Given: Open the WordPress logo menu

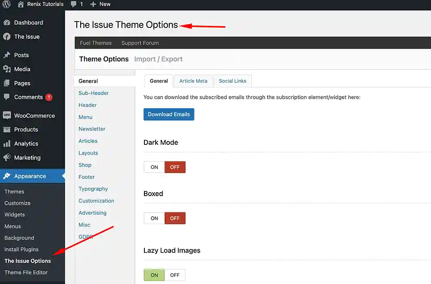Looking at the screenshot, I should pyautogui.click(x=6, y=4).
